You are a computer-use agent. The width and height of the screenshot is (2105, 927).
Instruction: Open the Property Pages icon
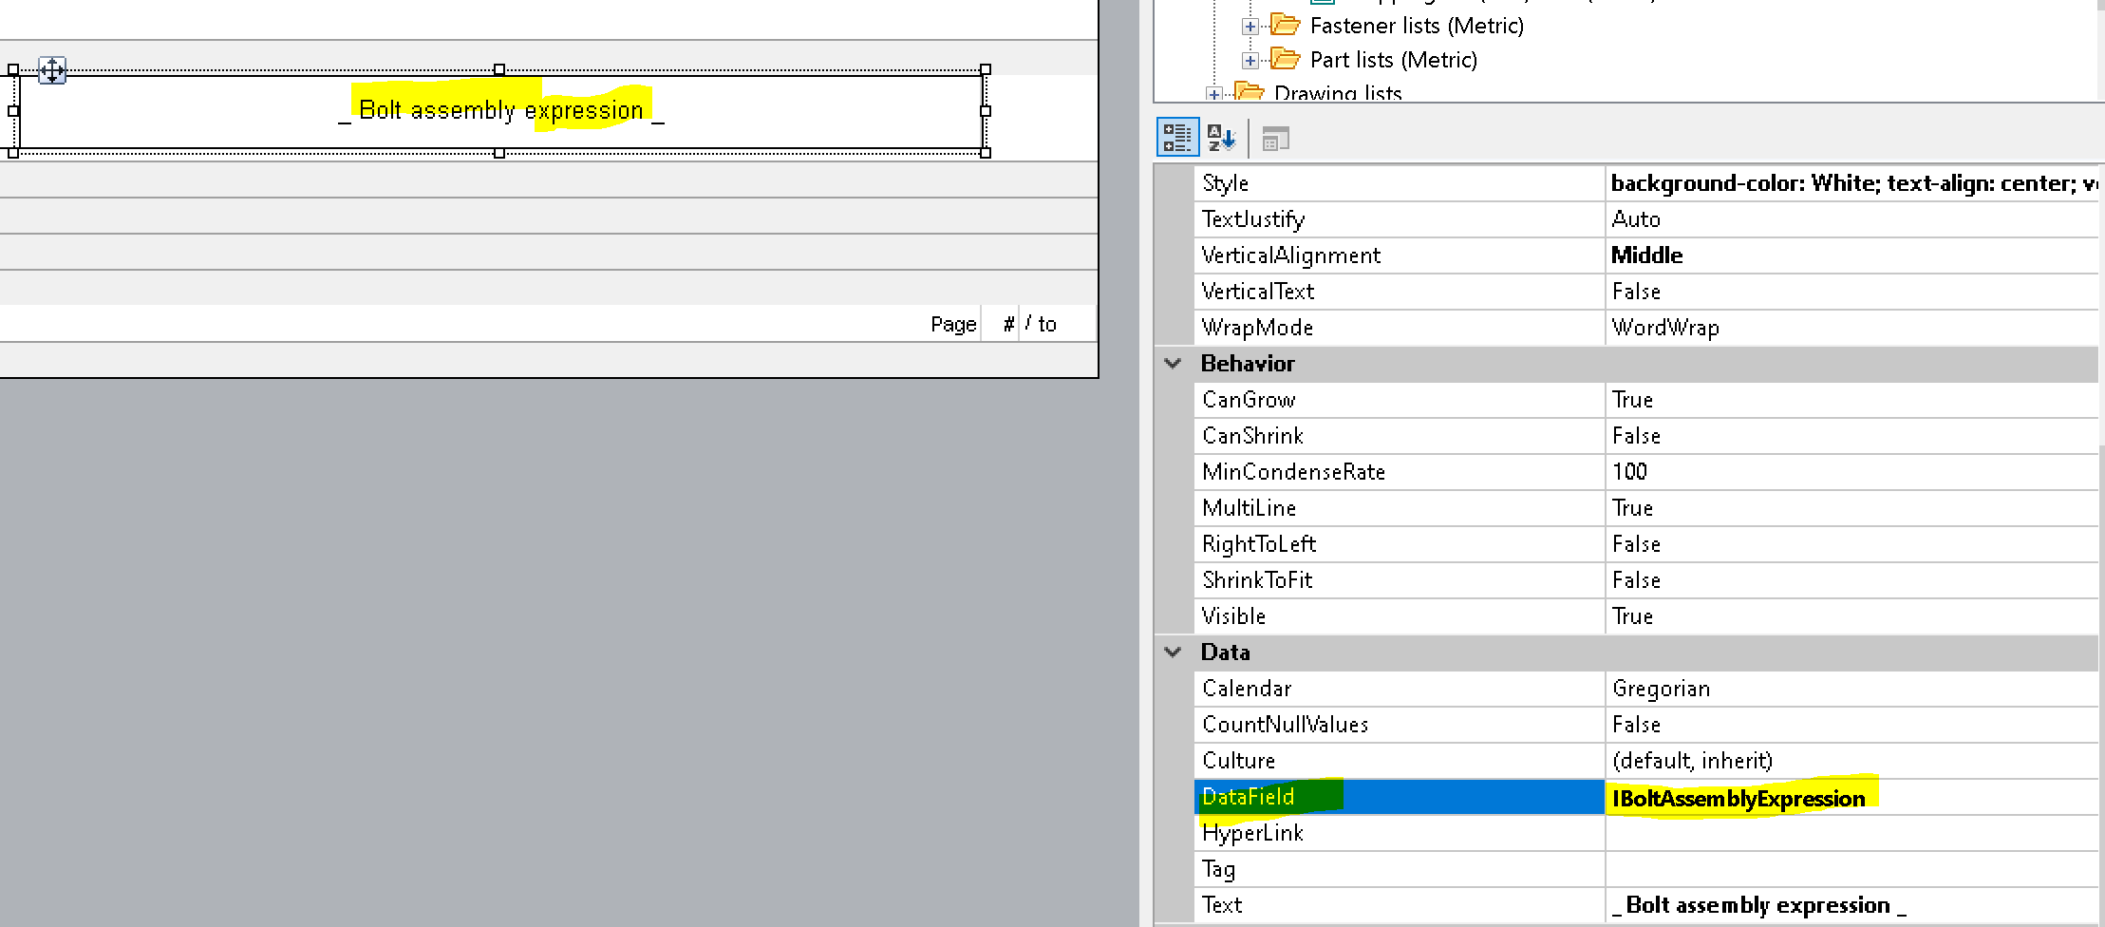[1276, 138]
